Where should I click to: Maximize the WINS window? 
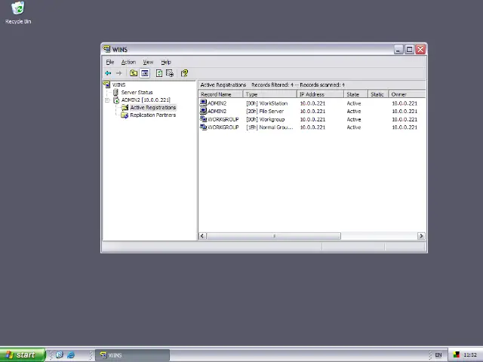[x=409, y=49]
